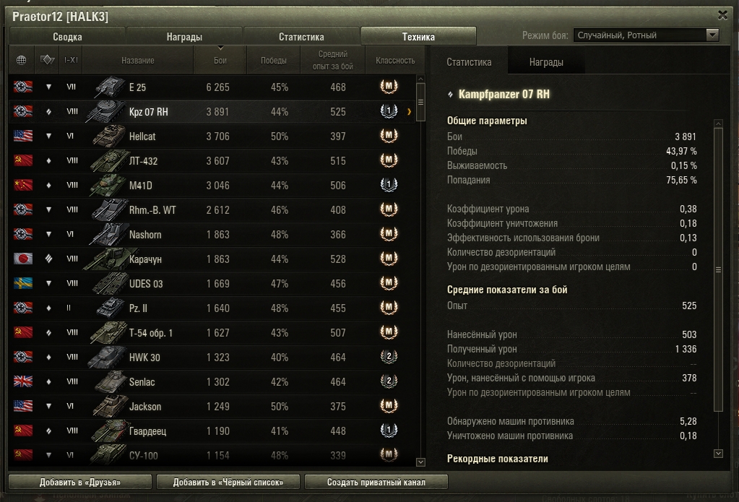Image resolution: width=739 pixels, height=502 pixels.
Task: Switch to the Сводка tab
Action: click(x=67, y=37)
